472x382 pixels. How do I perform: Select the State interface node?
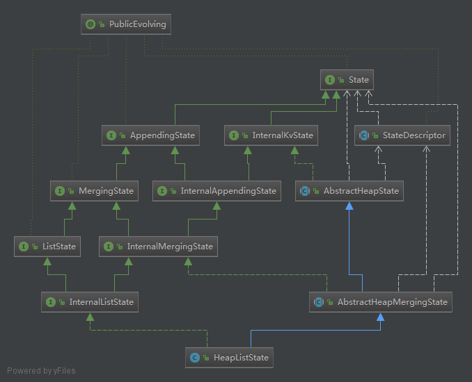coord(347,80)
